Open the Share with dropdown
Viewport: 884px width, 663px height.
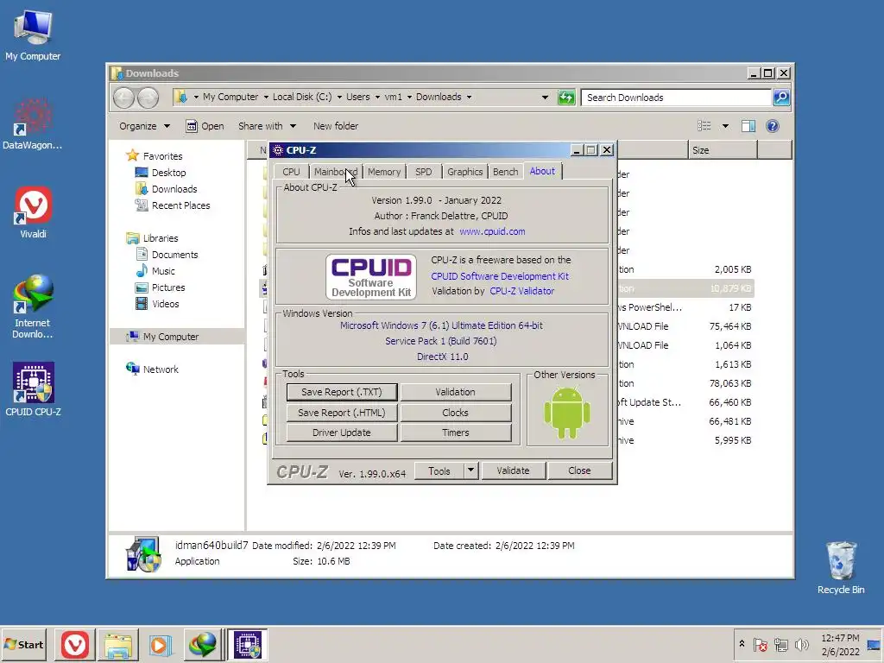pos(267,126)
